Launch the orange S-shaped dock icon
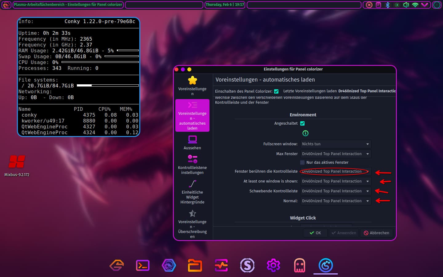The height and width of the screenshot is (277, 443). [117, 265]
